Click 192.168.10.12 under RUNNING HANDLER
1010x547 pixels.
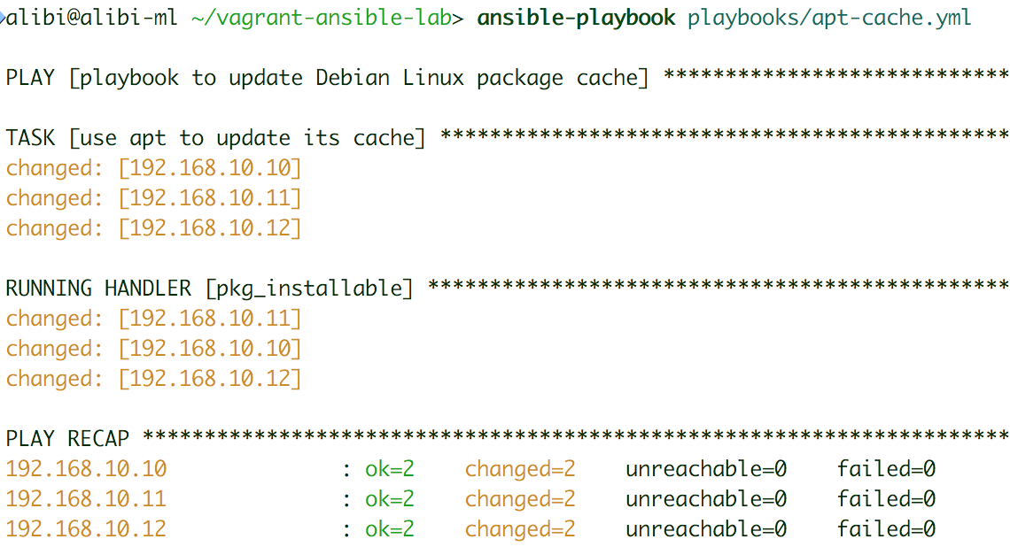[210, 379]
